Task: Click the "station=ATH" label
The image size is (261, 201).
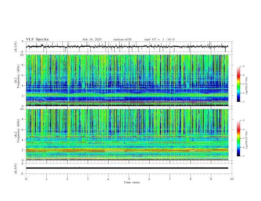Action: 122,39
